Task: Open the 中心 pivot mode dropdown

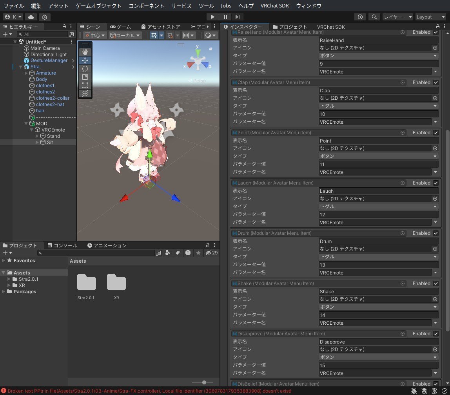Action: point(95,35)
